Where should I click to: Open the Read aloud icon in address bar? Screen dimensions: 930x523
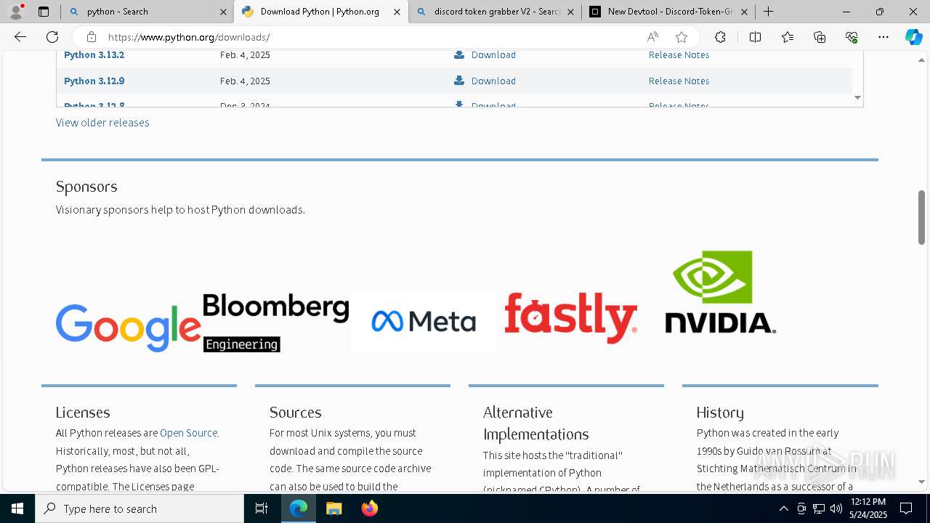click(652, 37)
